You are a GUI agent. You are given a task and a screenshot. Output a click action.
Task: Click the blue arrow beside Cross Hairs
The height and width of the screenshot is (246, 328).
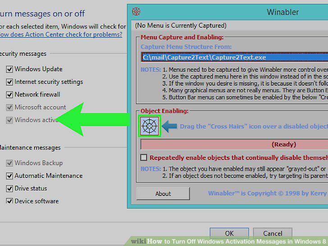click(x=169, y=126)
